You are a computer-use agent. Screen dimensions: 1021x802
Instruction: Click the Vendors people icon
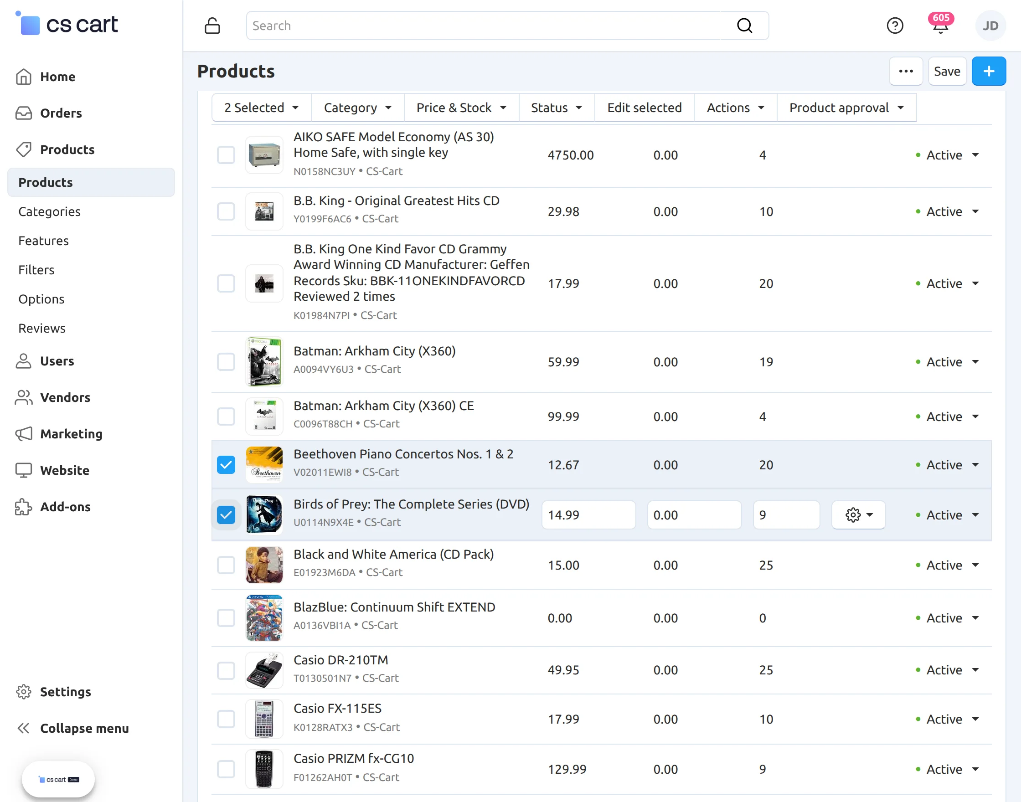click(x=24, y=397)
